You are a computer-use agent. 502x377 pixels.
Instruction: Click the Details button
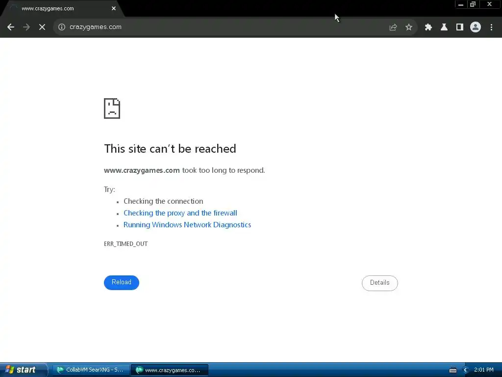(380, 283)
